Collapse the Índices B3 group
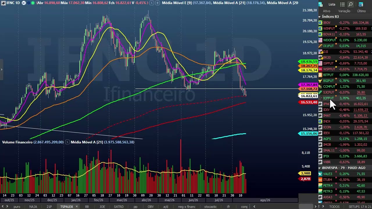 coord(320,17)
